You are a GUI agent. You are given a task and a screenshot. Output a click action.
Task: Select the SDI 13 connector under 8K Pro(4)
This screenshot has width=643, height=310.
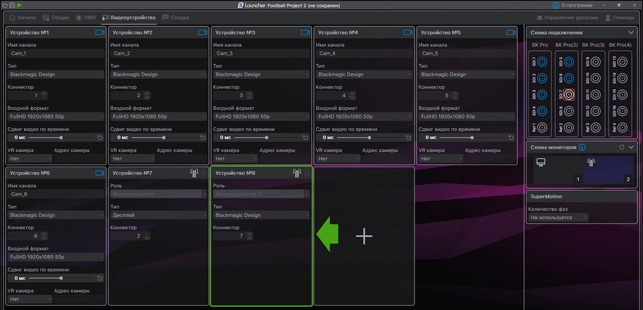point(622,62)
